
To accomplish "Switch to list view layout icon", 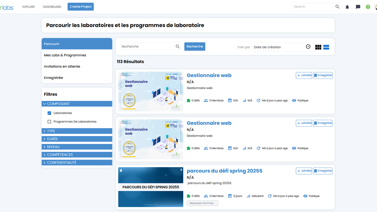I will (326, 47).
